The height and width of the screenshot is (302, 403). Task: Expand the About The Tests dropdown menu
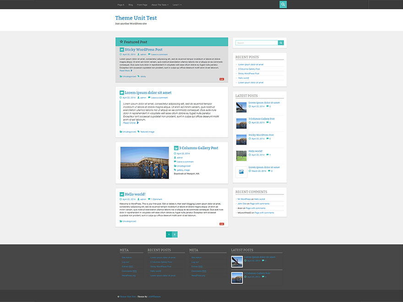[x=160, y=5]
